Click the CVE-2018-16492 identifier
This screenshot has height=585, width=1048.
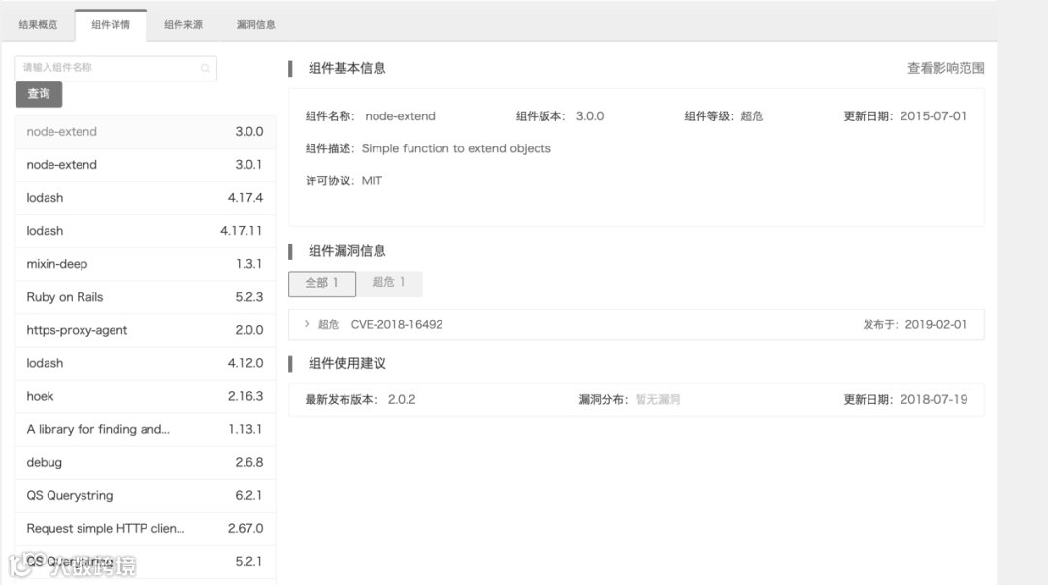pyautogui.click(x=396, y=324)
